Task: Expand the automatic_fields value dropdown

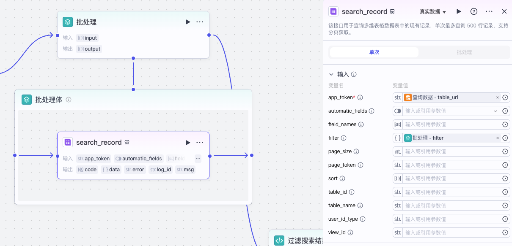Action: click(x=495, y=111)
